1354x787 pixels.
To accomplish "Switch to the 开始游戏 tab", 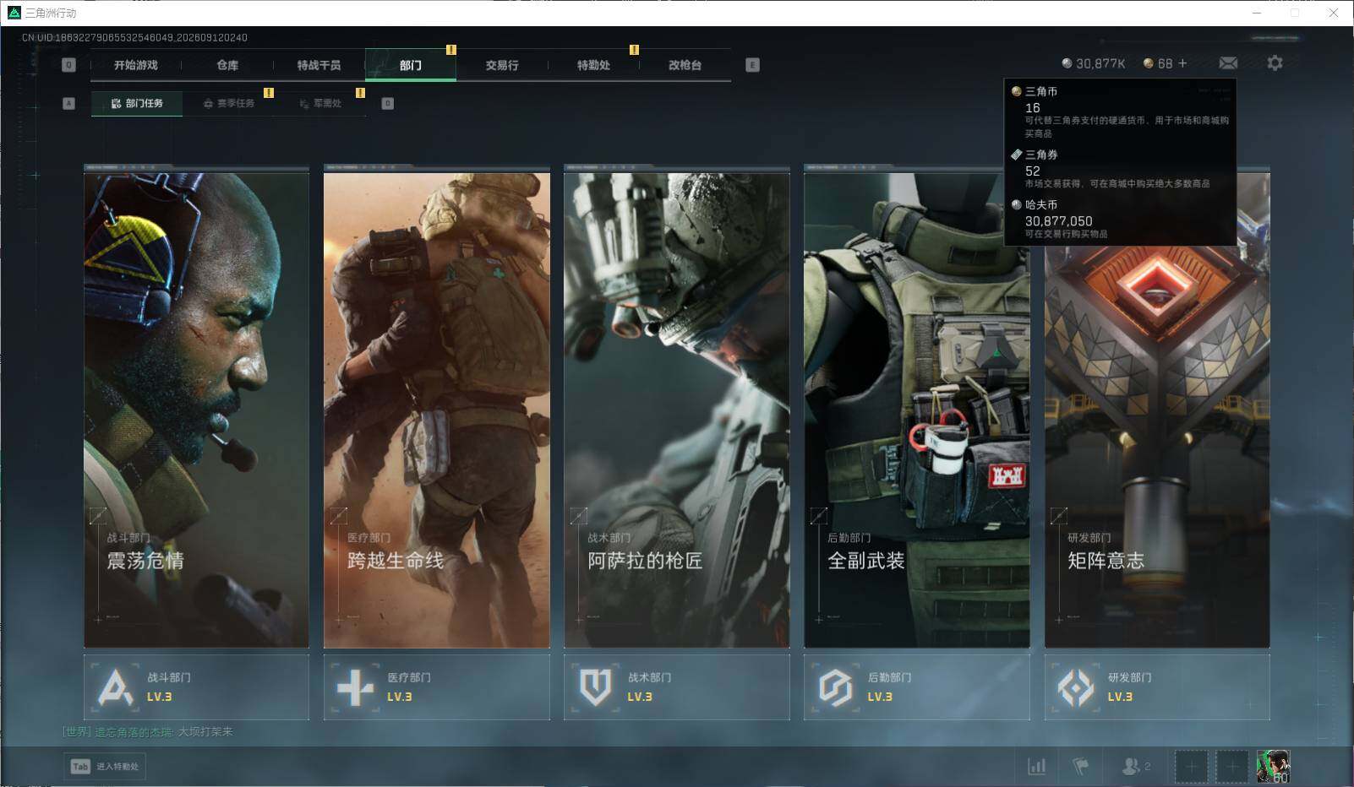I will (136, 65).
